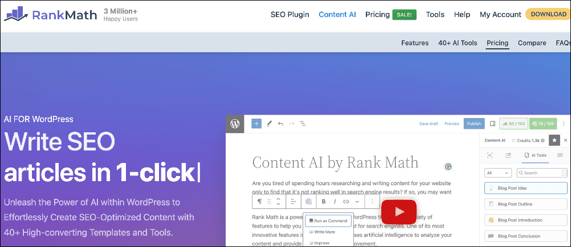571x247 pixels.
Task: Toggle the settings sidebar panel icon
Action: point(493,124)
